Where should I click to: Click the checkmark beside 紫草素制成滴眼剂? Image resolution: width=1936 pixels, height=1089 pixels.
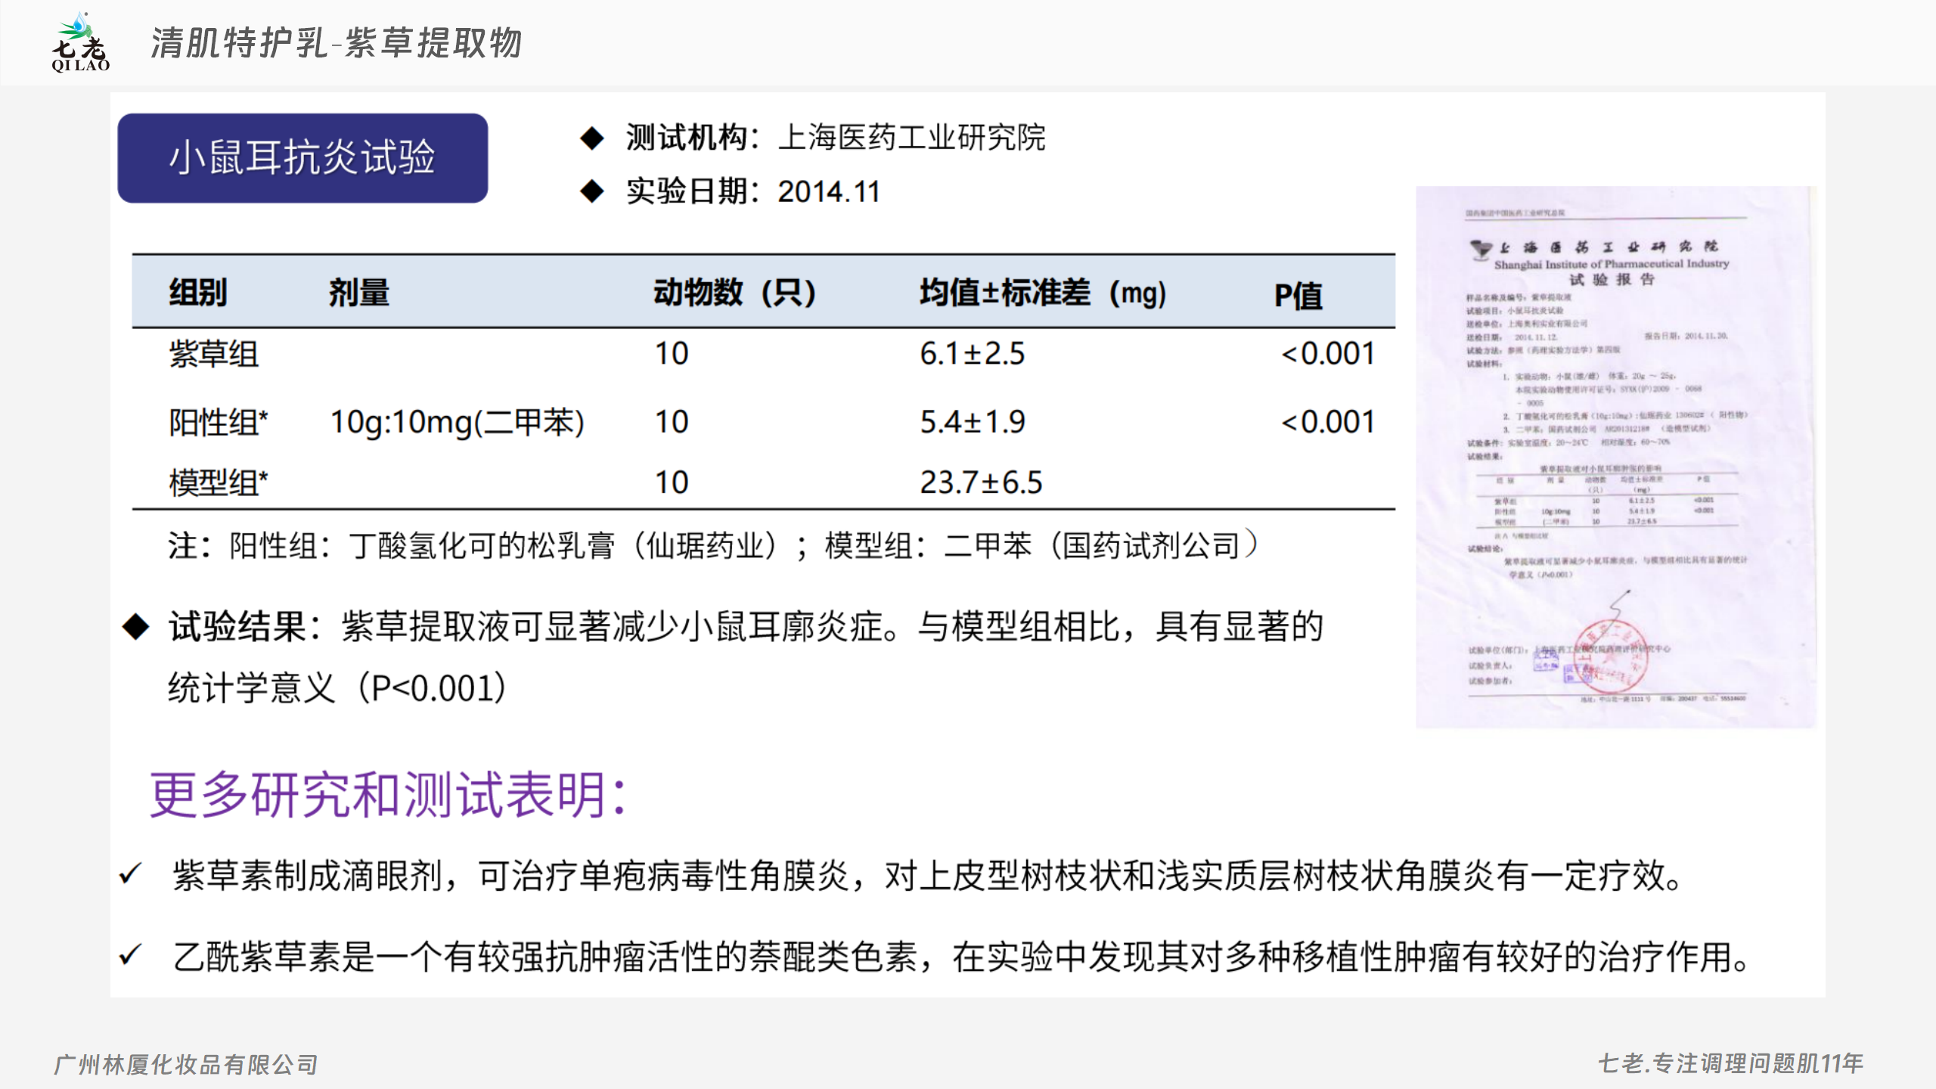pos(131,875)
